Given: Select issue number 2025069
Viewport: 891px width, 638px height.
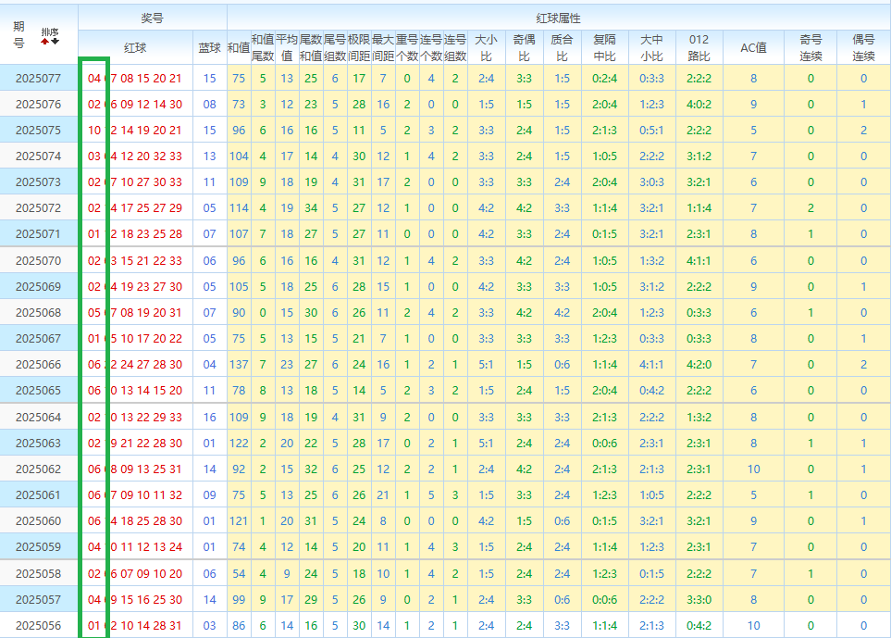Looking at the screenshot, I should tap(38, 286).
